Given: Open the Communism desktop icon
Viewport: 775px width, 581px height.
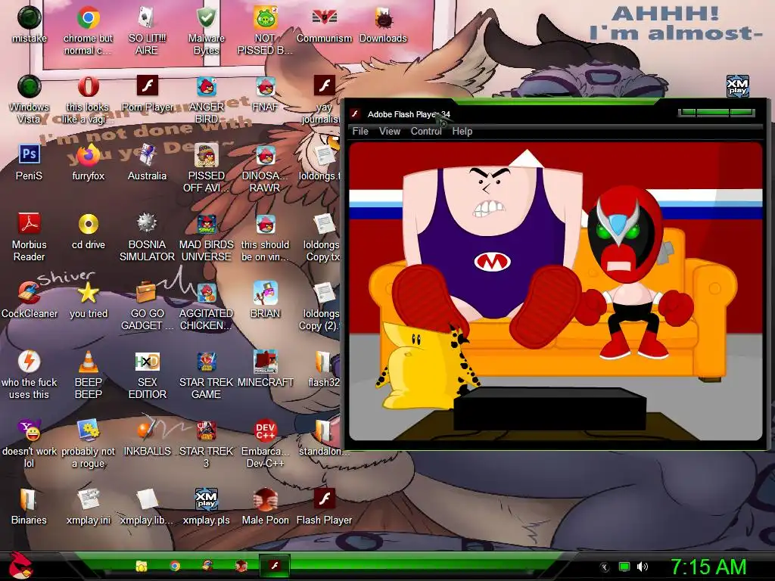Looking at the screenshot, I should pyautogui.click(x=324, y=25).
